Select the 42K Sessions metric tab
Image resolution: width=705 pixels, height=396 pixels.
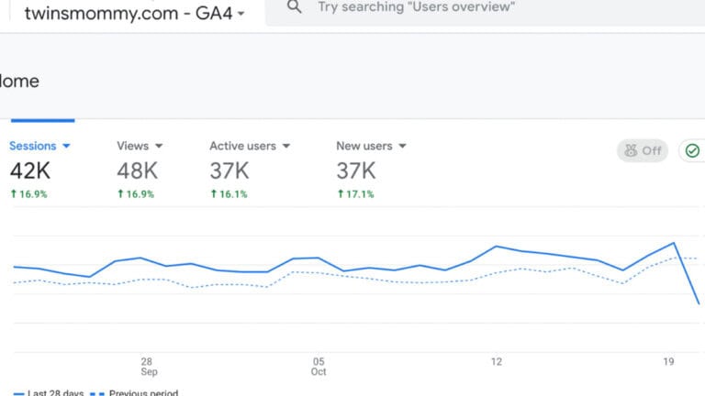pos(30,170)
